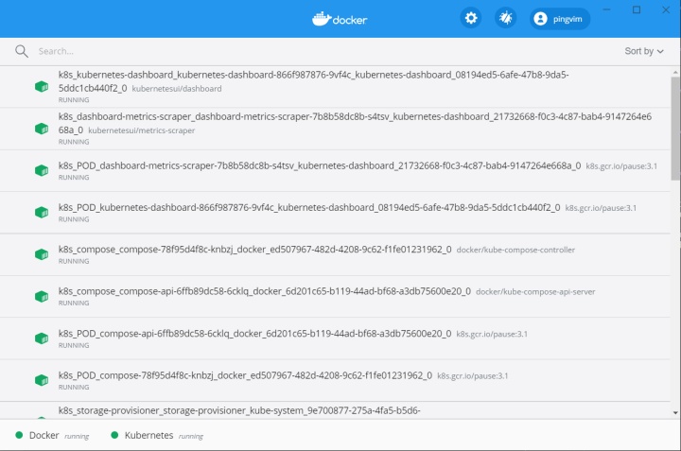This screenshot has width=681, height=451.
Task: Minimize the Docker window
Action: click(x=606, y=9)
